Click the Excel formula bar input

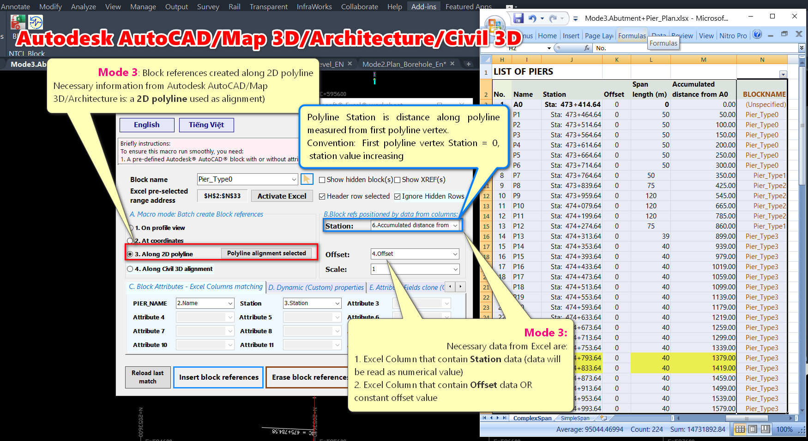[695, 48]
